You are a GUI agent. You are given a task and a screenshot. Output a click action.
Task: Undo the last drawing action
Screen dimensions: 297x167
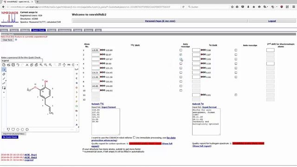[x=18, y=65]
